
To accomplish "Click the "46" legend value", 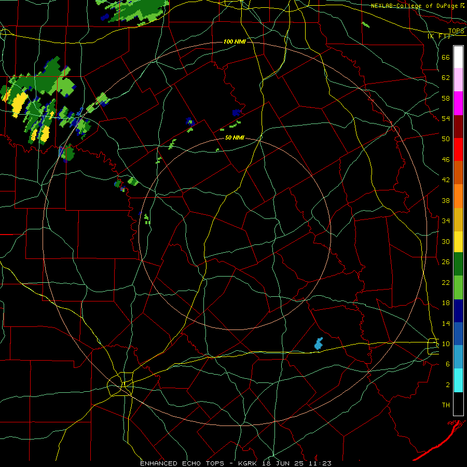I will point(446,160).
